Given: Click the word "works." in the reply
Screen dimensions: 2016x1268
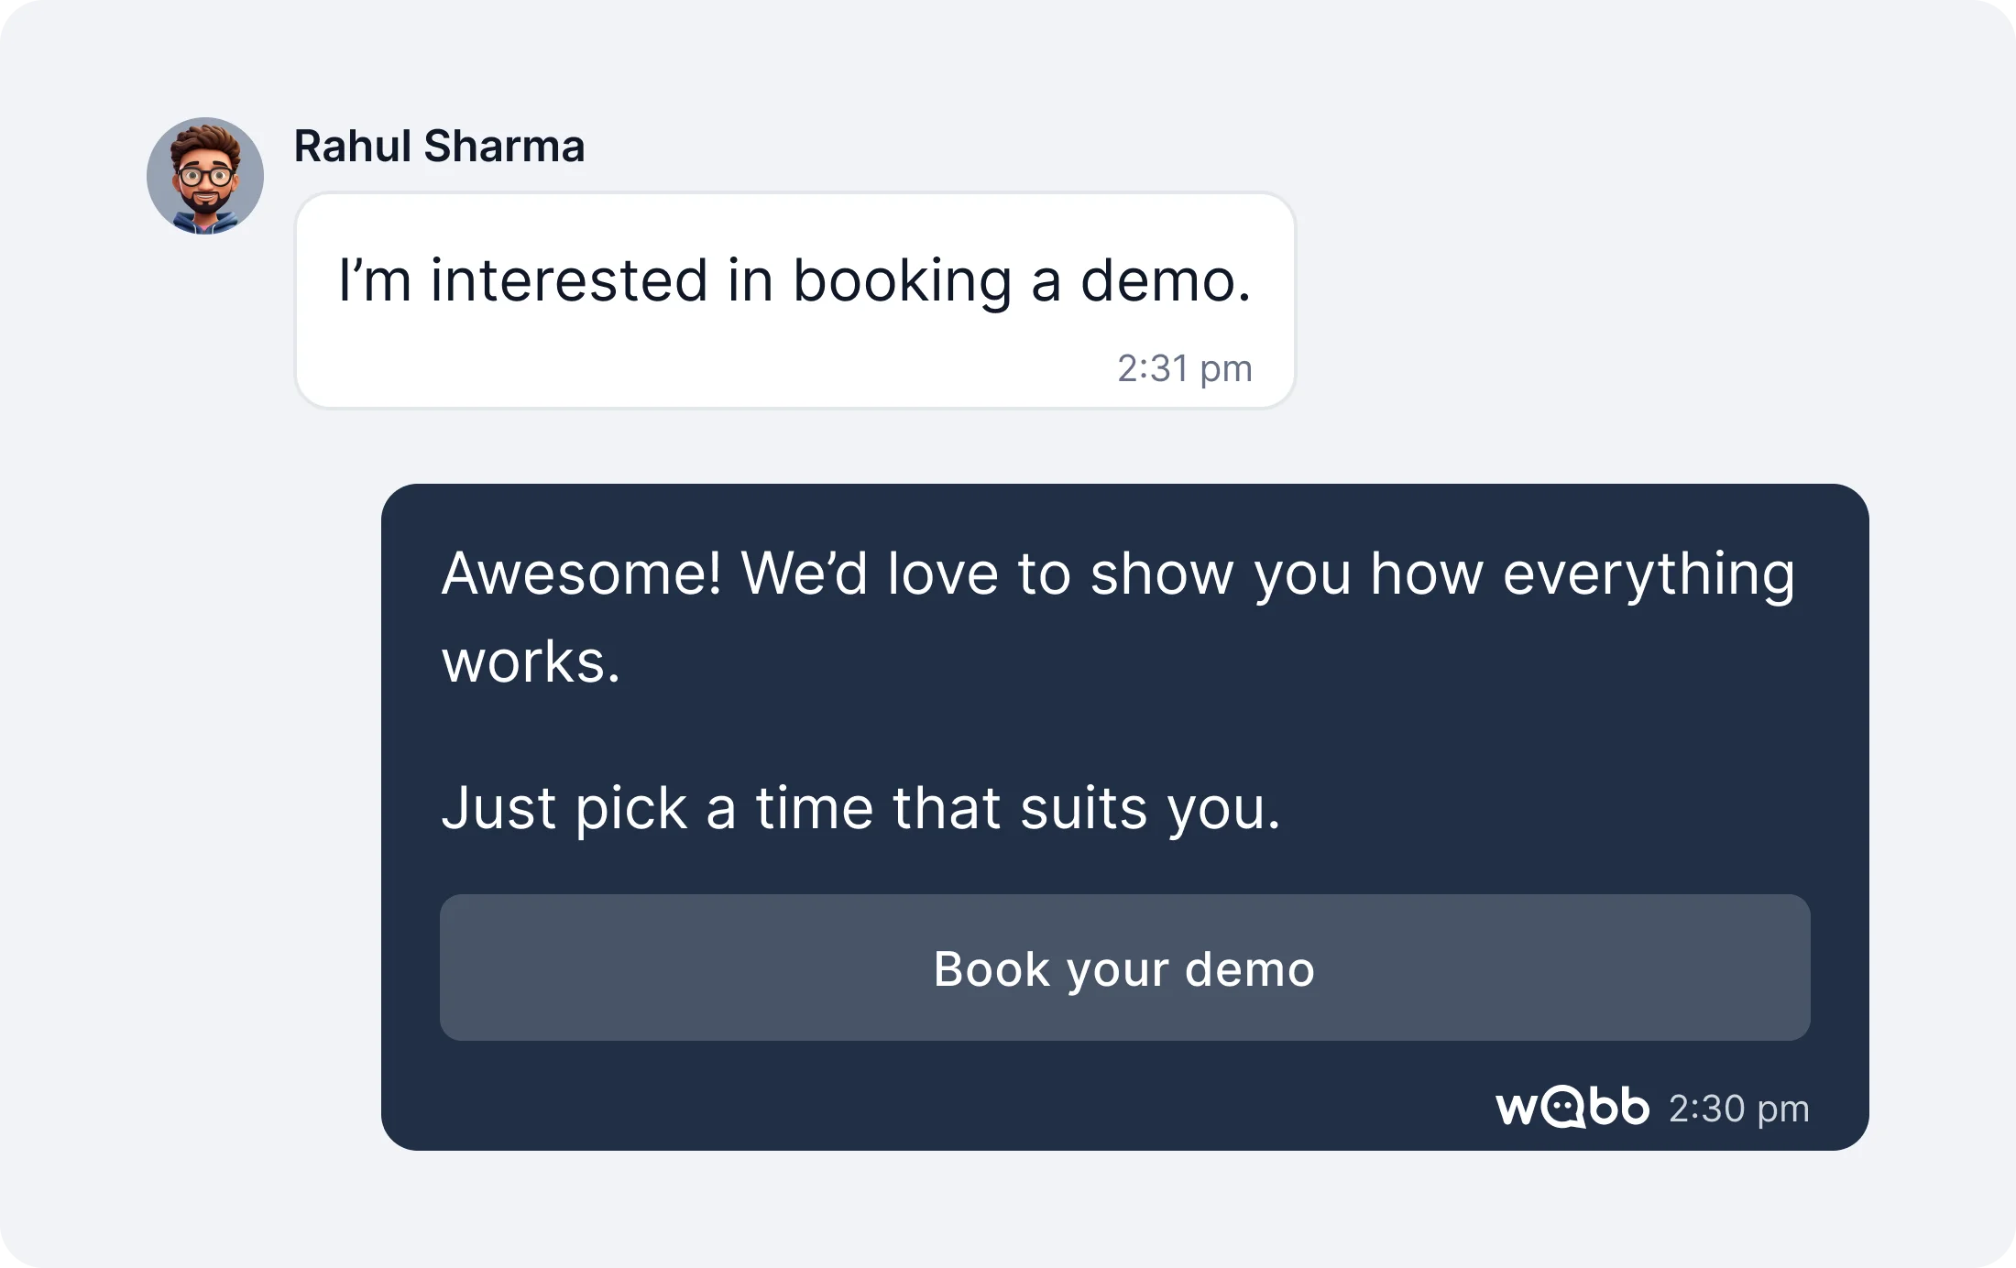Looking at the screenshot, I should point(531,661).
